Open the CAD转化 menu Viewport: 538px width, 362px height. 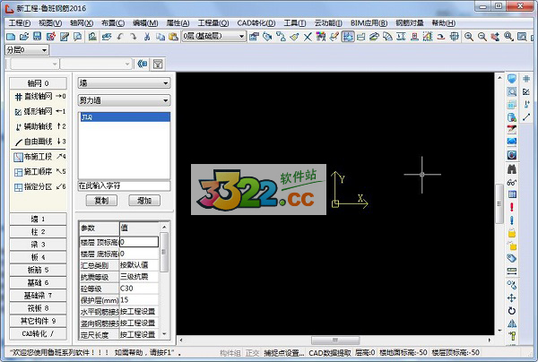point(256,22)
